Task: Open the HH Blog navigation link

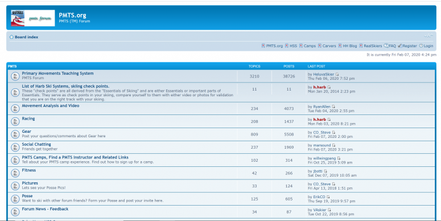Action: point(350,46)
